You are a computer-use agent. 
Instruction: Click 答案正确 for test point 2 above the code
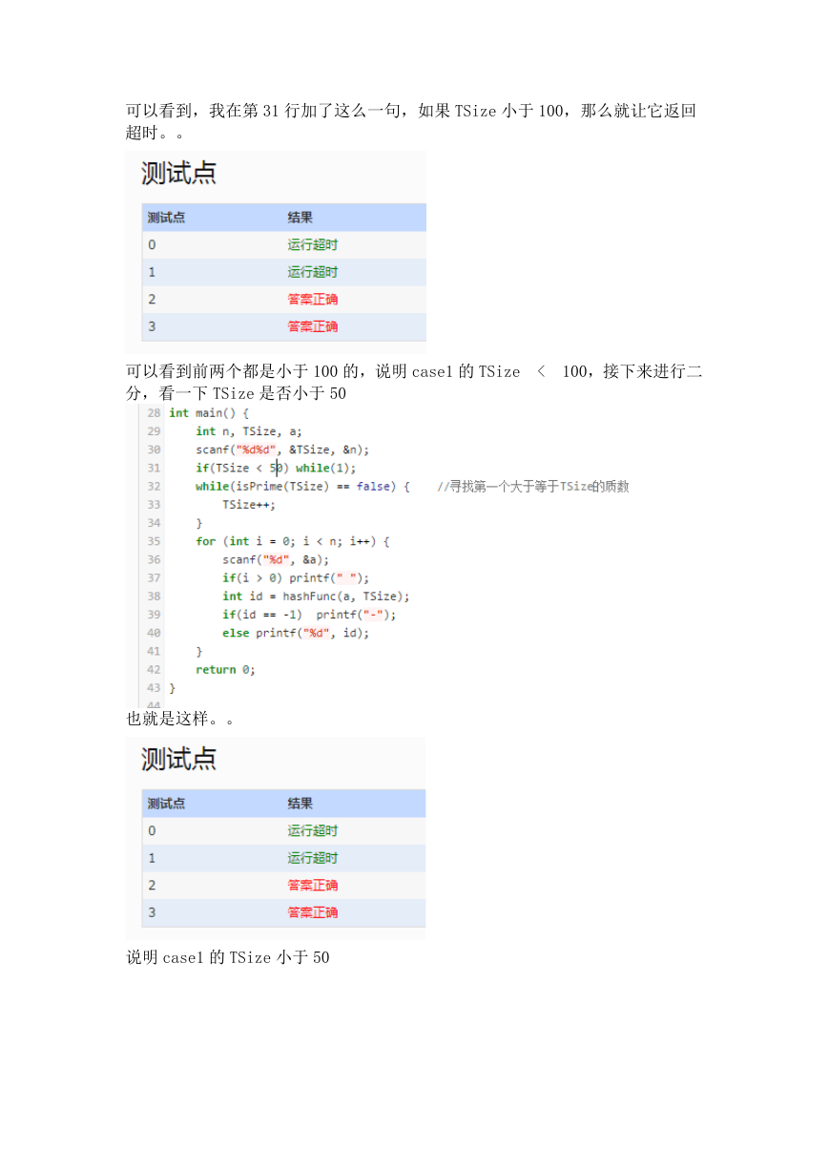(x=313, y=299)
